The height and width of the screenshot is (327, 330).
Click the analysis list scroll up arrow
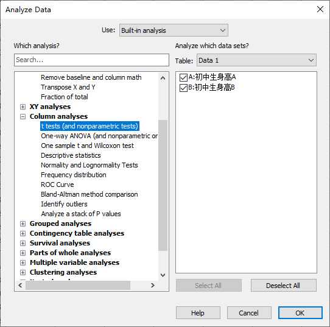(163, 78)
